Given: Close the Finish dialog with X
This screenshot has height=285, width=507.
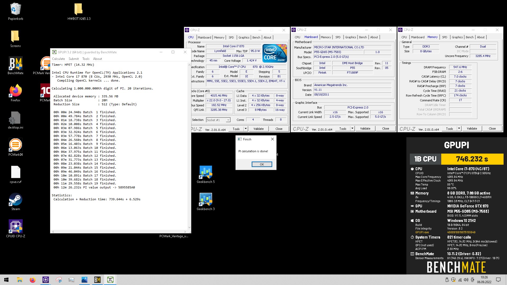Looking at the screenshot, I should tap(273, 139).
